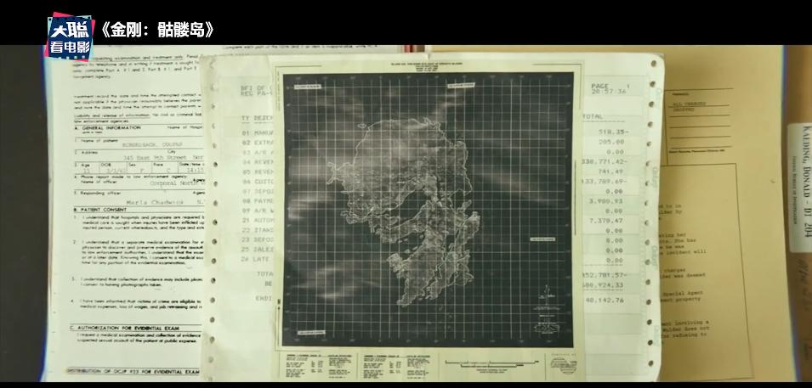
Task: Click 'C. AUTHORIZATION FOR EVIDENTIAL EXAM' heading
Action: tap(124, 328)
